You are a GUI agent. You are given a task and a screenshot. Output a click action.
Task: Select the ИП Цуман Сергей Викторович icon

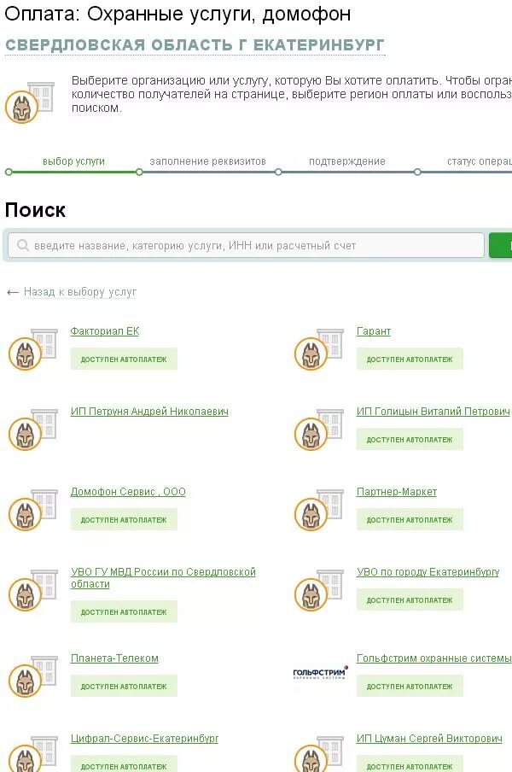(x=318, y=754)
